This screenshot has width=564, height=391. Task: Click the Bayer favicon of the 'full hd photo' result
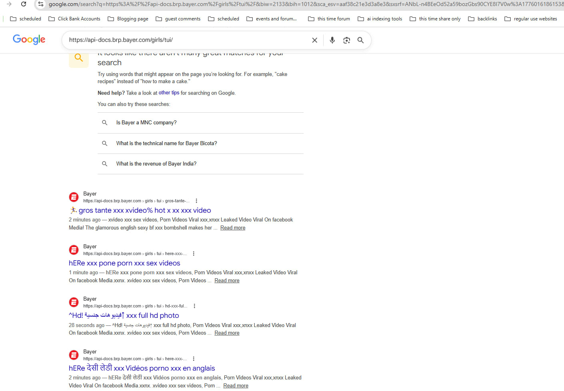(74, 302)
